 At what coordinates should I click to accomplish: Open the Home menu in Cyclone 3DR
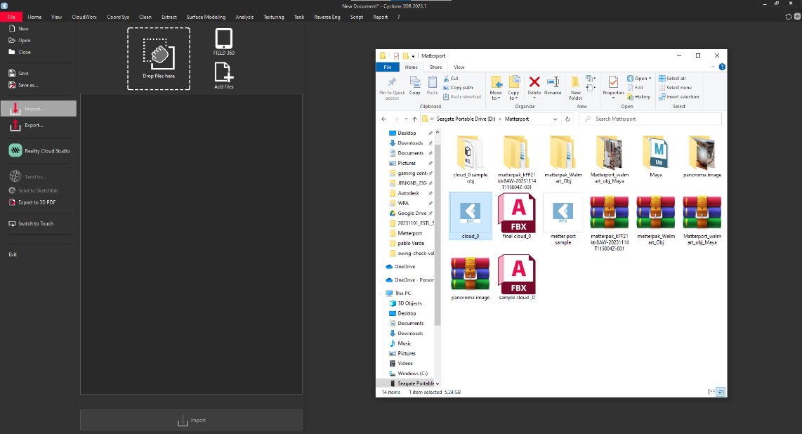pos(34,17)
